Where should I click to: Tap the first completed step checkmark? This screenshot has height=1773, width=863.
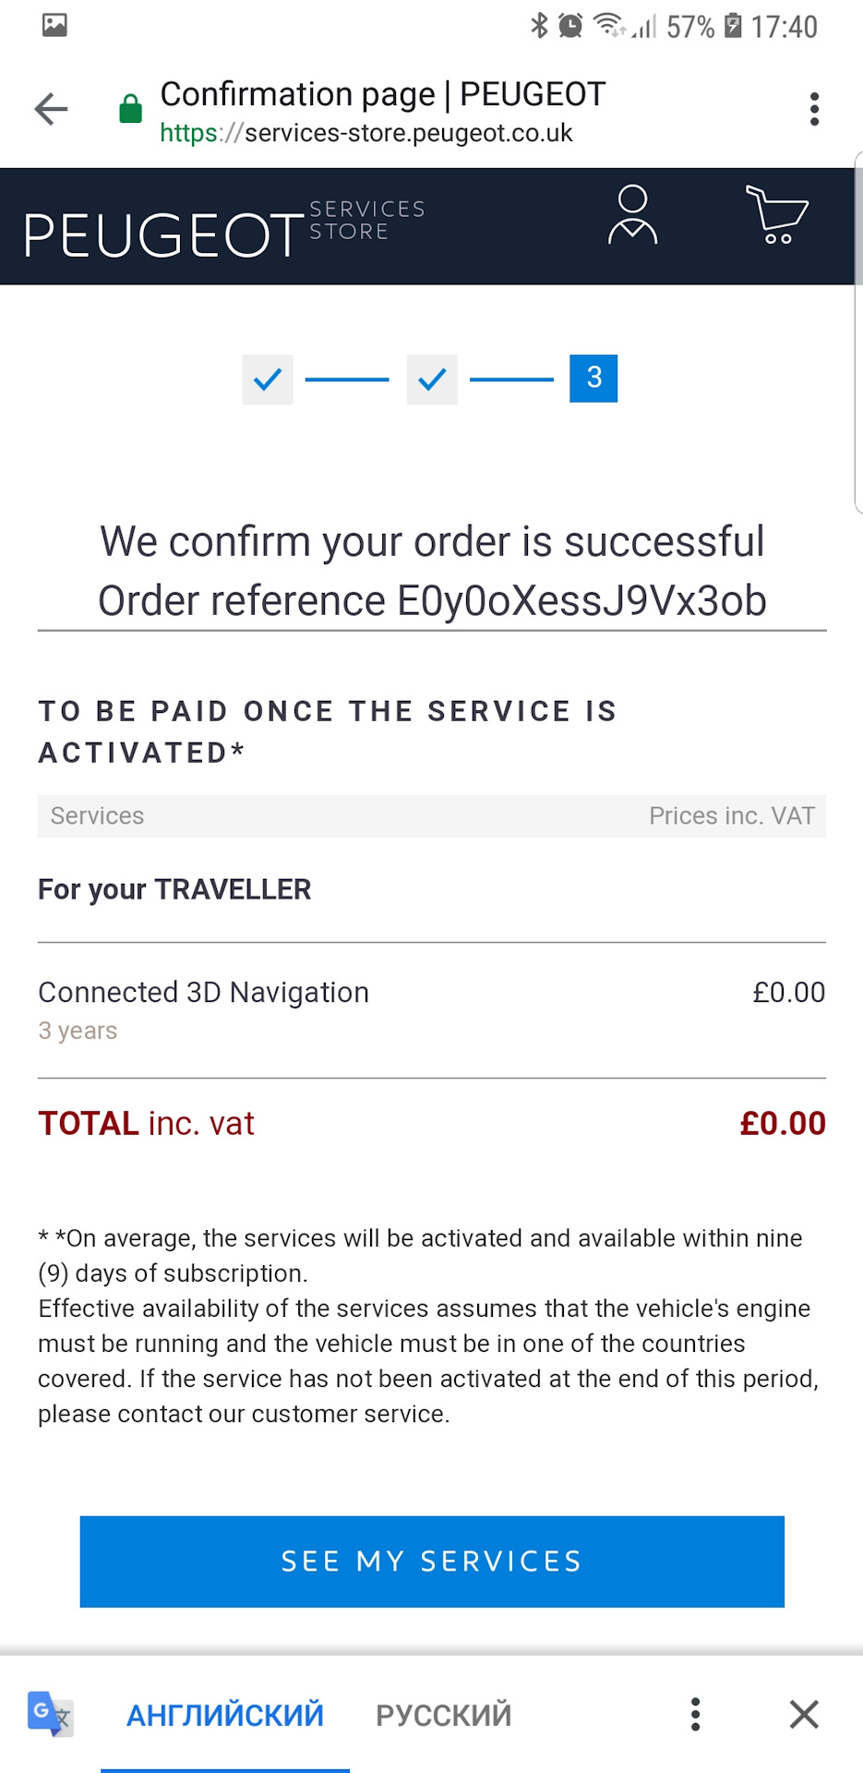click(x=268, y=379)
